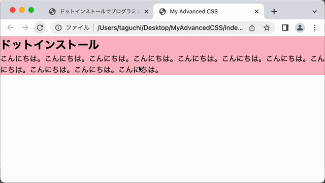Click the ファイル label in address bar

[x=78, y=28]
